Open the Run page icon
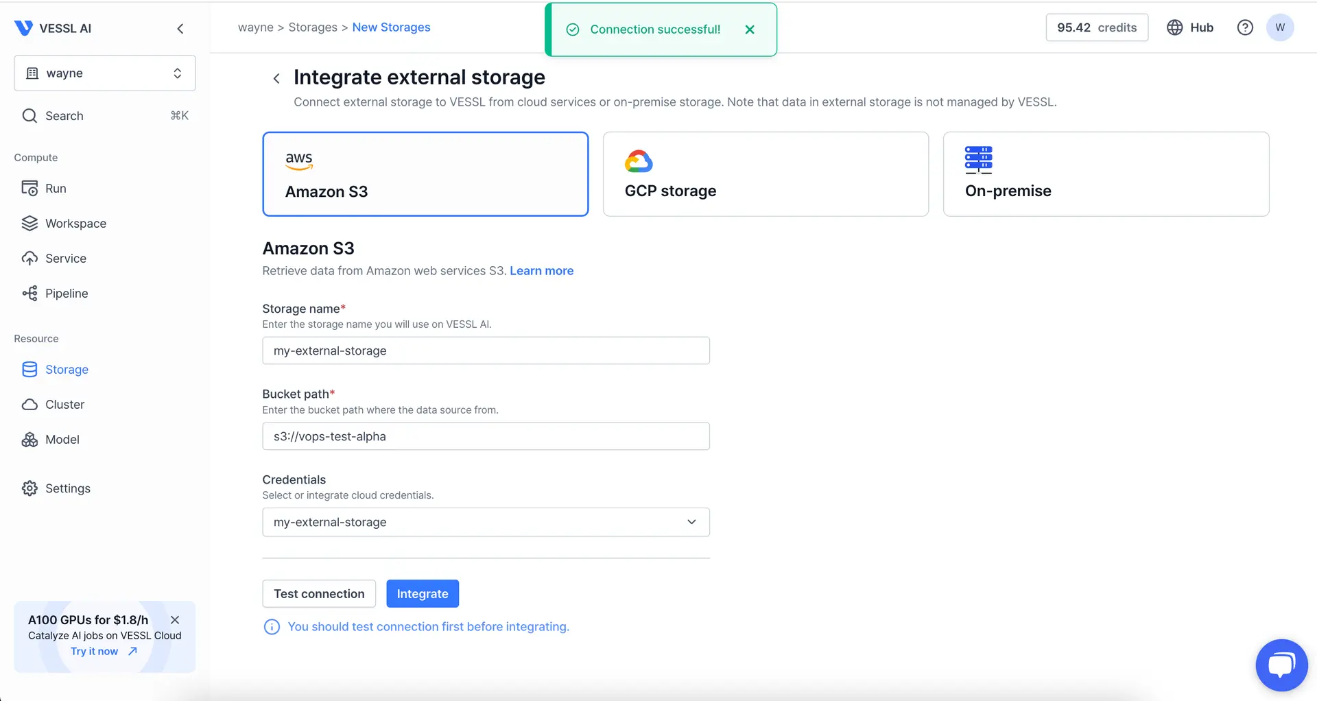The height and width of the screenshot is (701, 1317). [x=29, y=189]
